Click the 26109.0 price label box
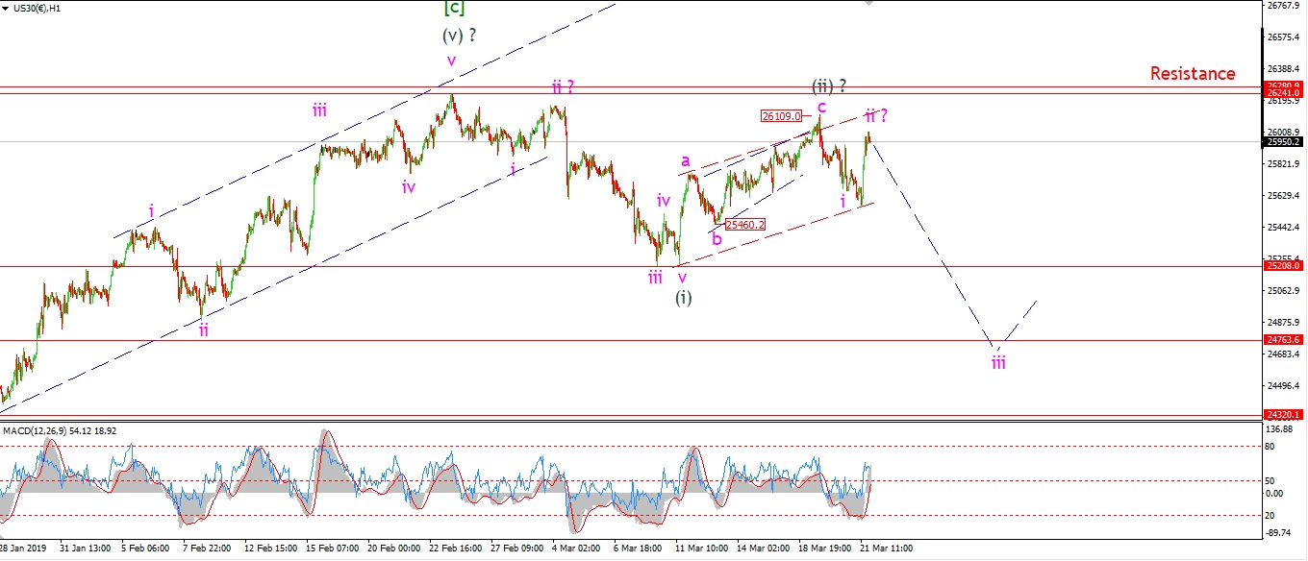Image resolution: width=1308 pixels, height=561 pixels. (x=780, y=116)
